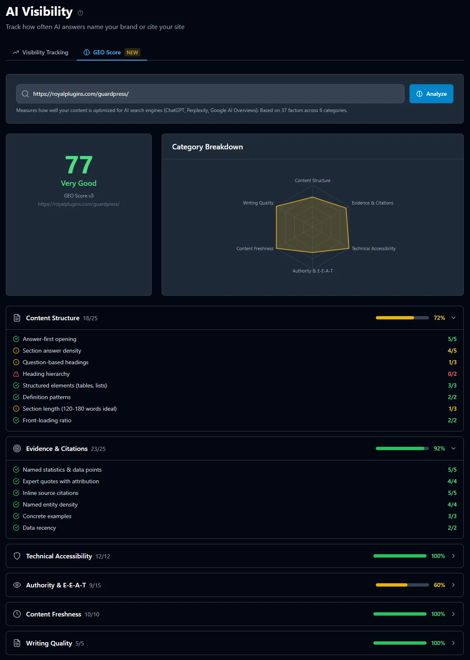Click check icon for Named statistics & data points
Screen dimensions: 470x660
(x=16, y=470)
